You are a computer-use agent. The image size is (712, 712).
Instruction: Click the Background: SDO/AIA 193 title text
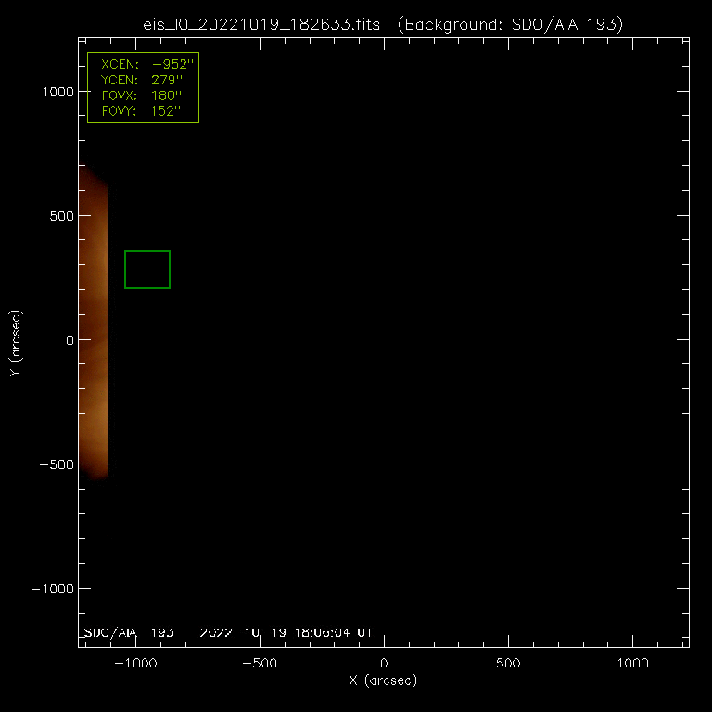coord(511,24)
